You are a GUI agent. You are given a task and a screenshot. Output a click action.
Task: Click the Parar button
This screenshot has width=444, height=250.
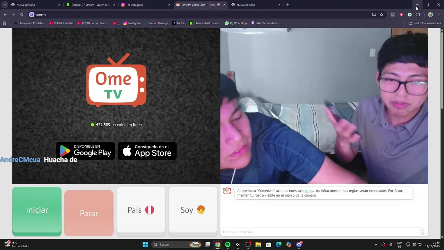point(89,213)
